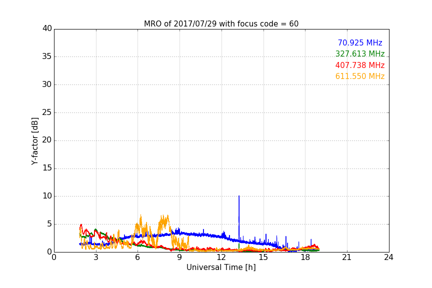432x288 pixels.
Task: Click the x-axis tick label 3
Action: click(x=96, y=257)
